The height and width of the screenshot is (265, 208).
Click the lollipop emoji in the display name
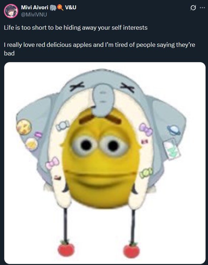pos(60,8)
